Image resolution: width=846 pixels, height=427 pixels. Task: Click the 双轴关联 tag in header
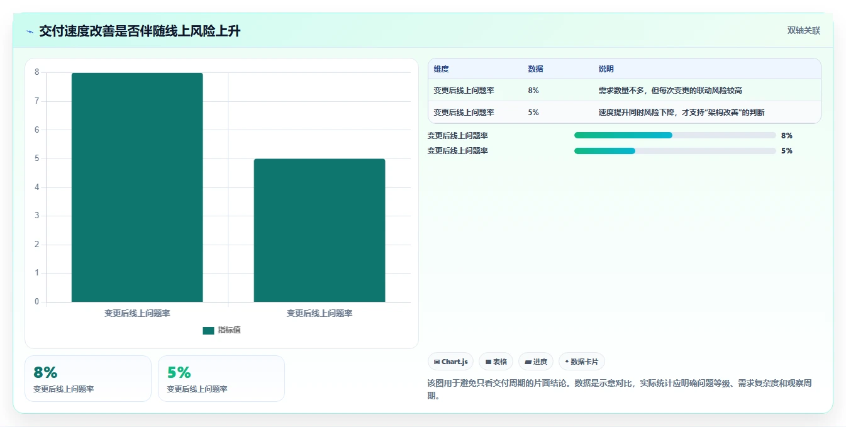coord(804,31)
